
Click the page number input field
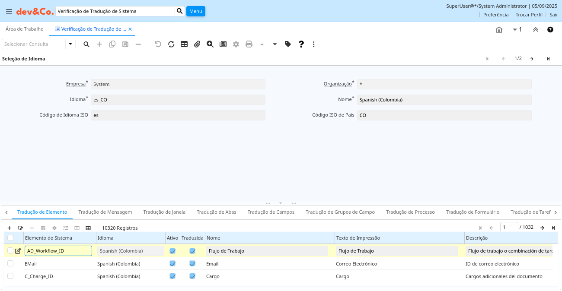[x=509, y=227]
